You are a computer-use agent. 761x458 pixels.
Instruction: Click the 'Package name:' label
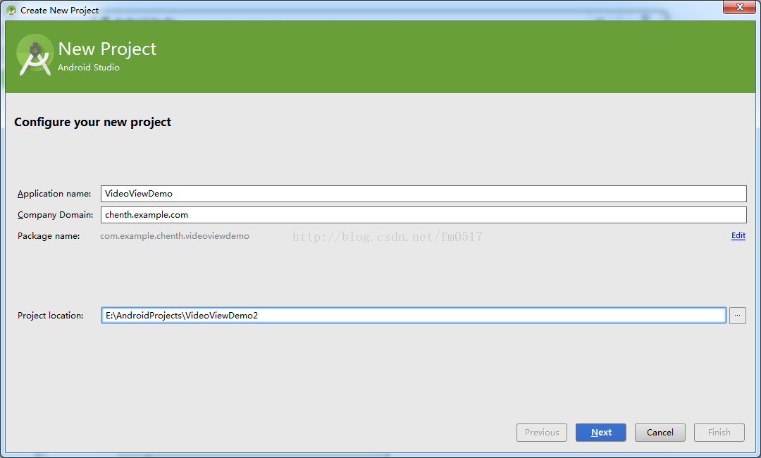[x=49, y=236]
